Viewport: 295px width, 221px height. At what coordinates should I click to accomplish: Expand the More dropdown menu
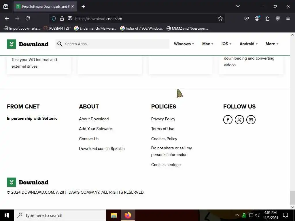(x=272, y=44)
